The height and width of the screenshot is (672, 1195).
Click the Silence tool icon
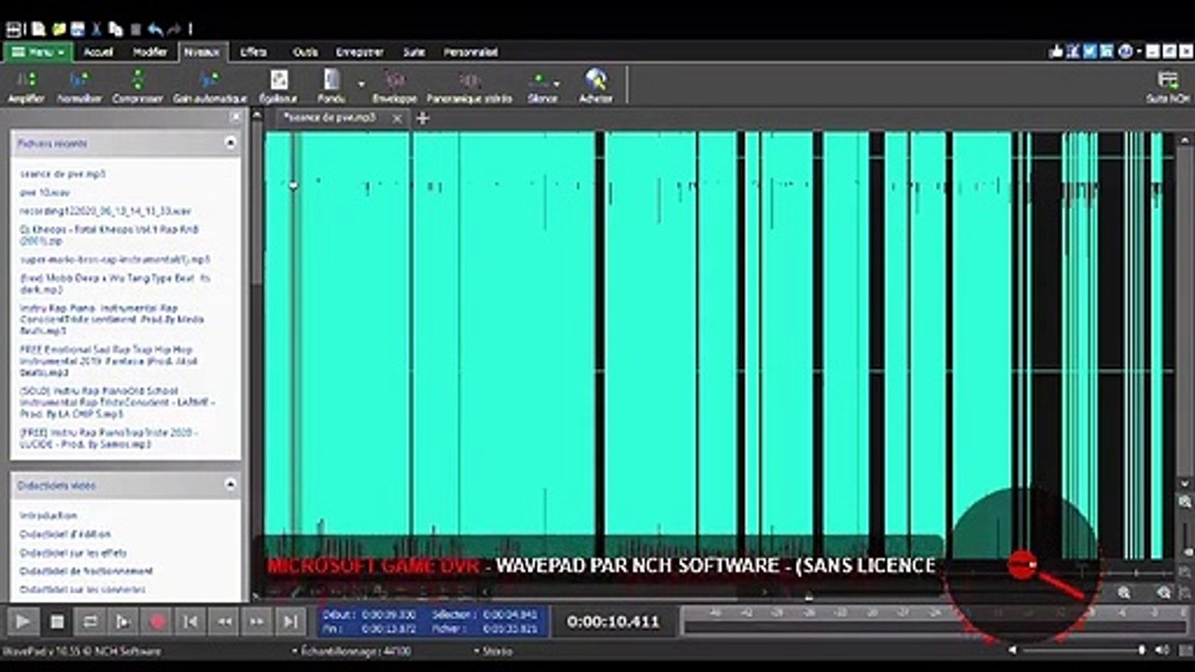coord(538,80)
